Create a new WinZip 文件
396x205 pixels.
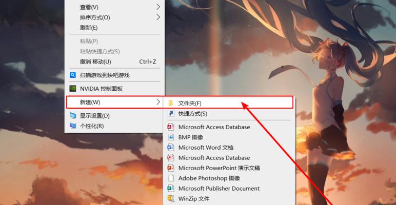[x=229, y=199]
